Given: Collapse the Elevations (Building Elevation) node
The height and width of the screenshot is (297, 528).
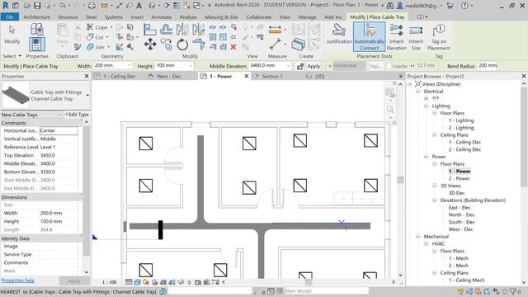Looking at the screenshot, I should [x=435, y=200].
